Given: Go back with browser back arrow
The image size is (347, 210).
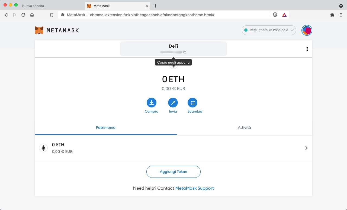Looking at the screenshot, I should coord(6,15).
